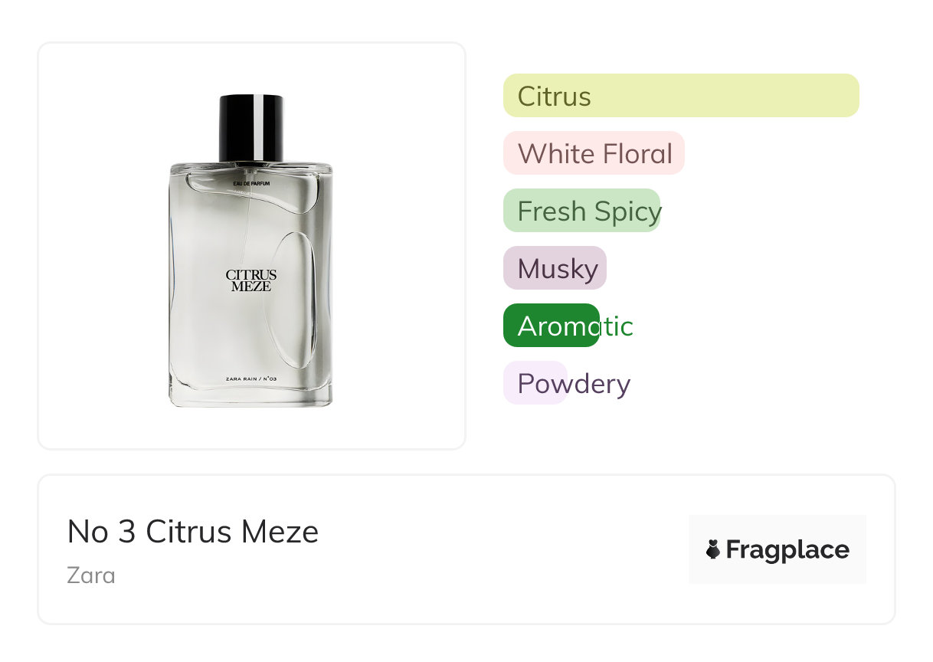Click the Fresh Spicy accord bar

[581, 211]
